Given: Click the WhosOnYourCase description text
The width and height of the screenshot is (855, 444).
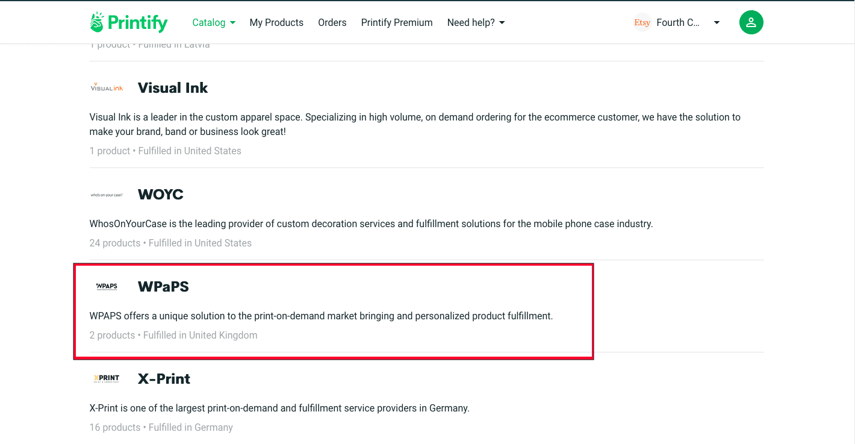Looking at the screenshot, I should tap(372, 224).
